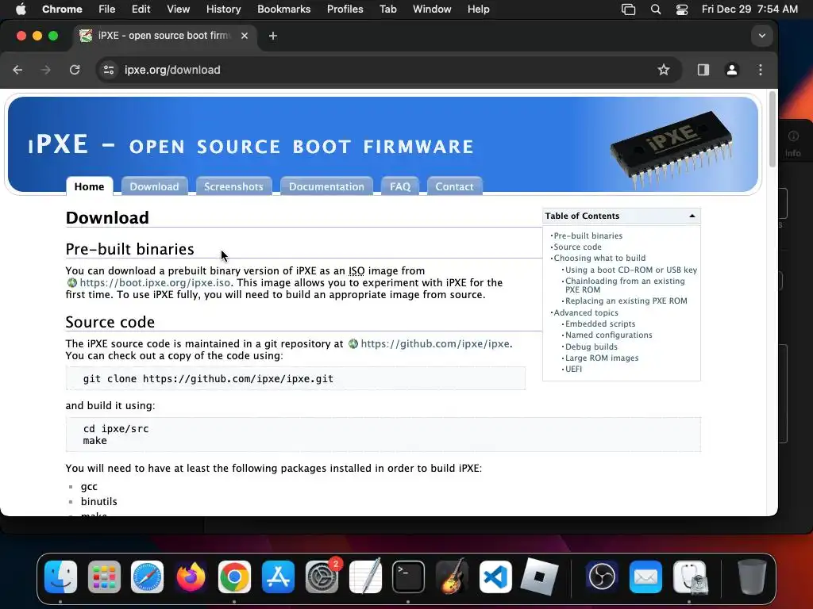Open the History menu
This screenshot has width=813, height=609.
point(223,9)
